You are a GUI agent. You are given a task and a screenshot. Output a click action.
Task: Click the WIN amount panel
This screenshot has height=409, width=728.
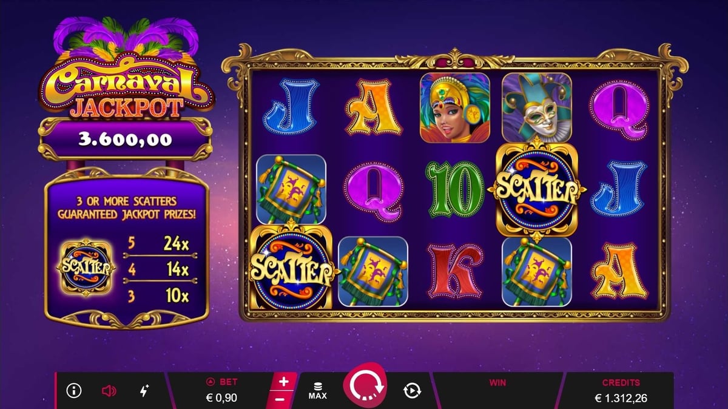point(497,391)
